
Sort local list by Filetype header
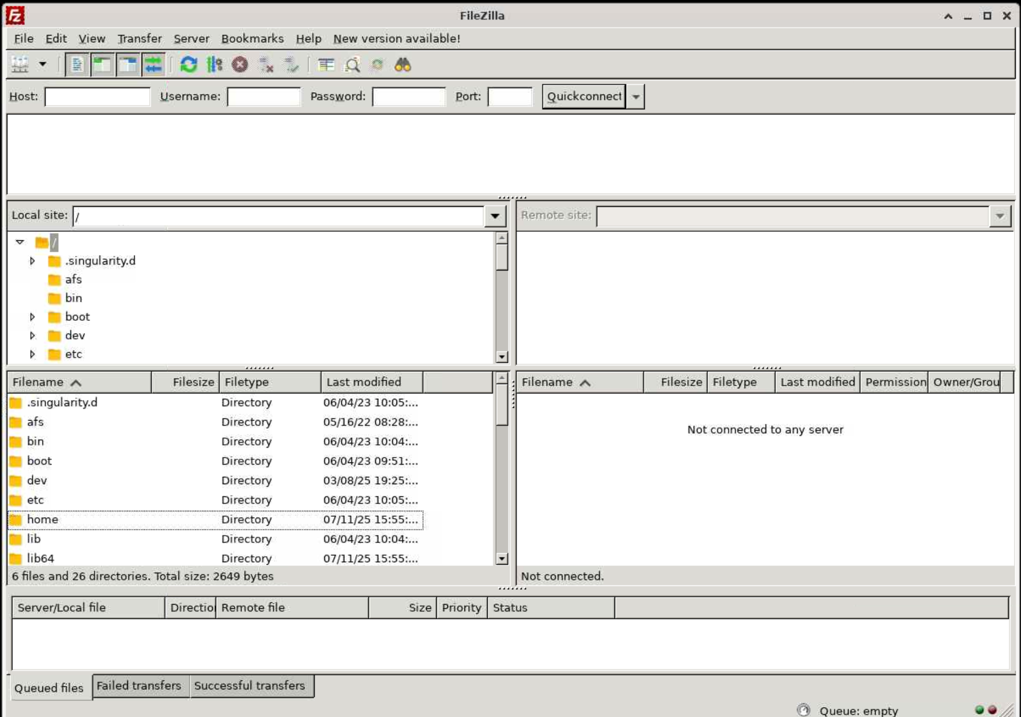(270, 382)
